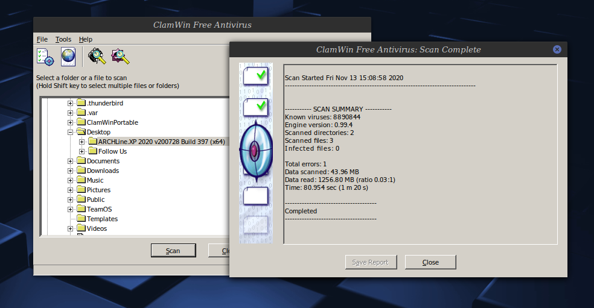Click the 'Total errors: 1' line
This screenshot has height=308, width=594.
pos(305,164)
